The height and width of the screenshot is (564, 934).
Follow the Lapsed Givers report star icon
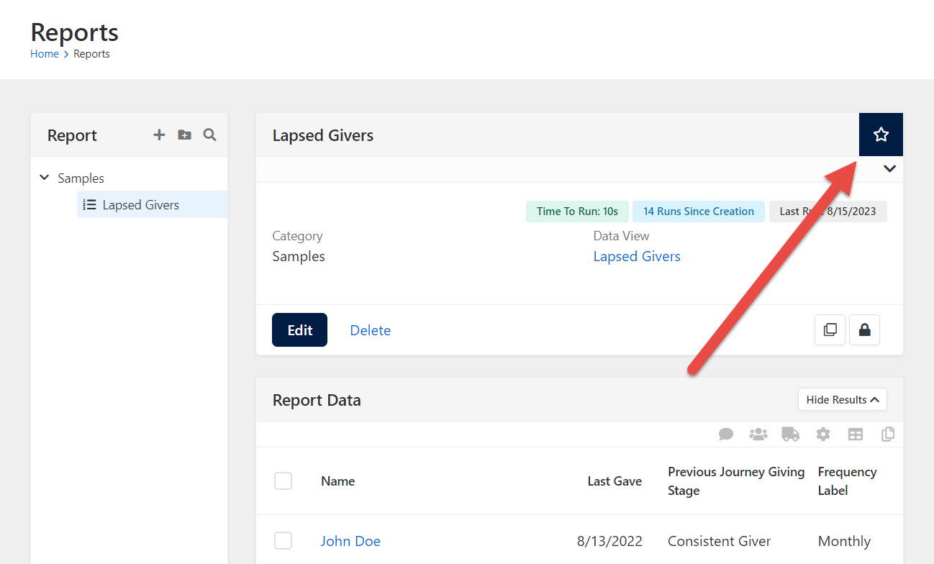881,135
